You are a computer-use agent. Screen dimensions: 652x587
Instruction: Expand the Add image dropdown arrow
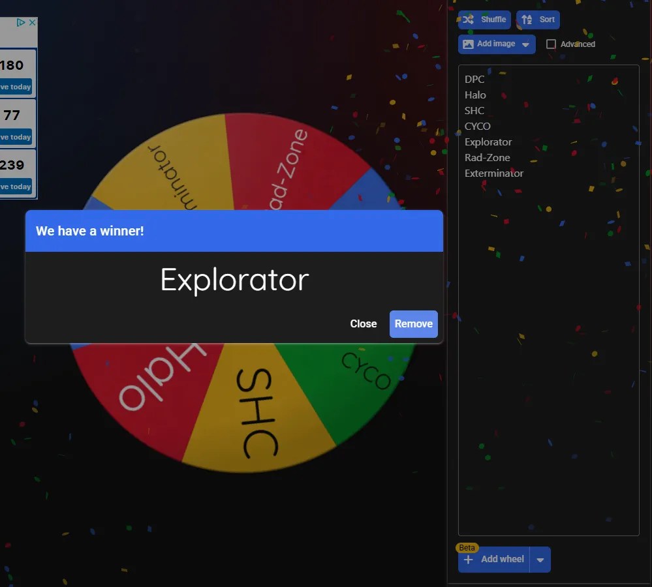(526, 44)
